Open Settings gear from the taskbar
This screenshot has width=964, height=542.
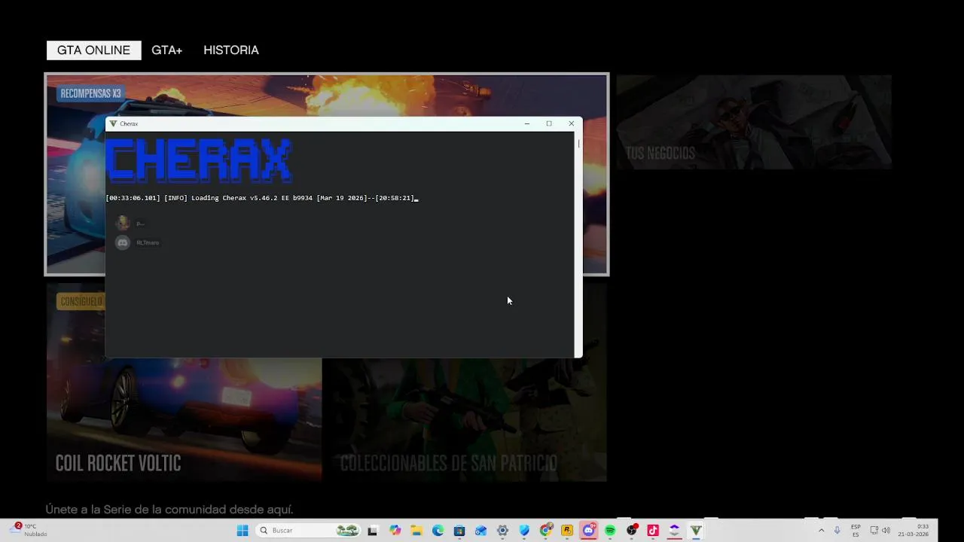coord(502,531)
